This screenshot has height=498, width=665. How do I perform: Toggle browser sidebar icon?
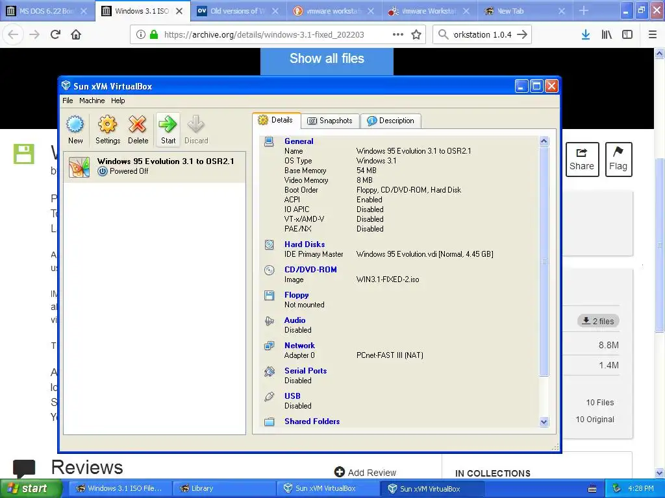pyautogui.click(x=627, y=35)
